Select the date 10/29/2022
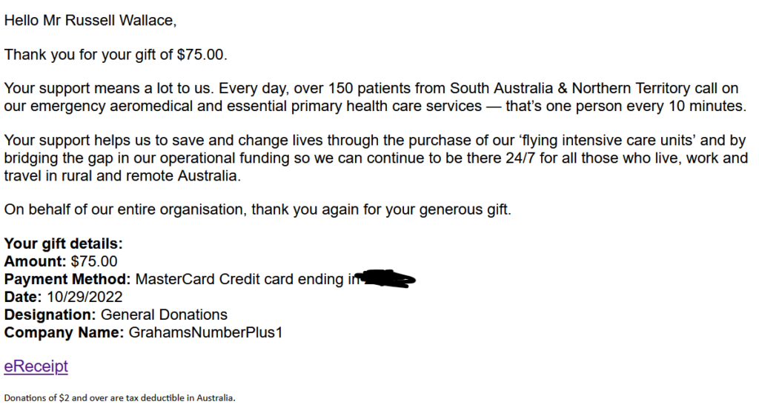 pyautogui.click(x=83, y=297)
